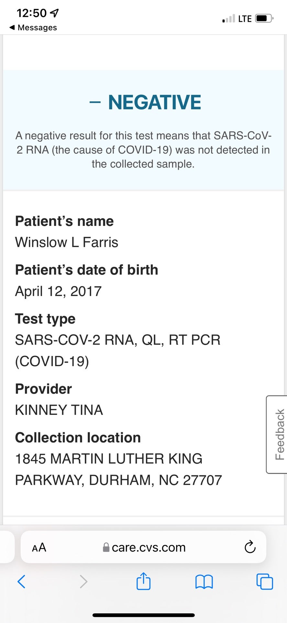287x623 pixels.
Task: Tap the care.cvs.com address bar
Action: point(143,547)
